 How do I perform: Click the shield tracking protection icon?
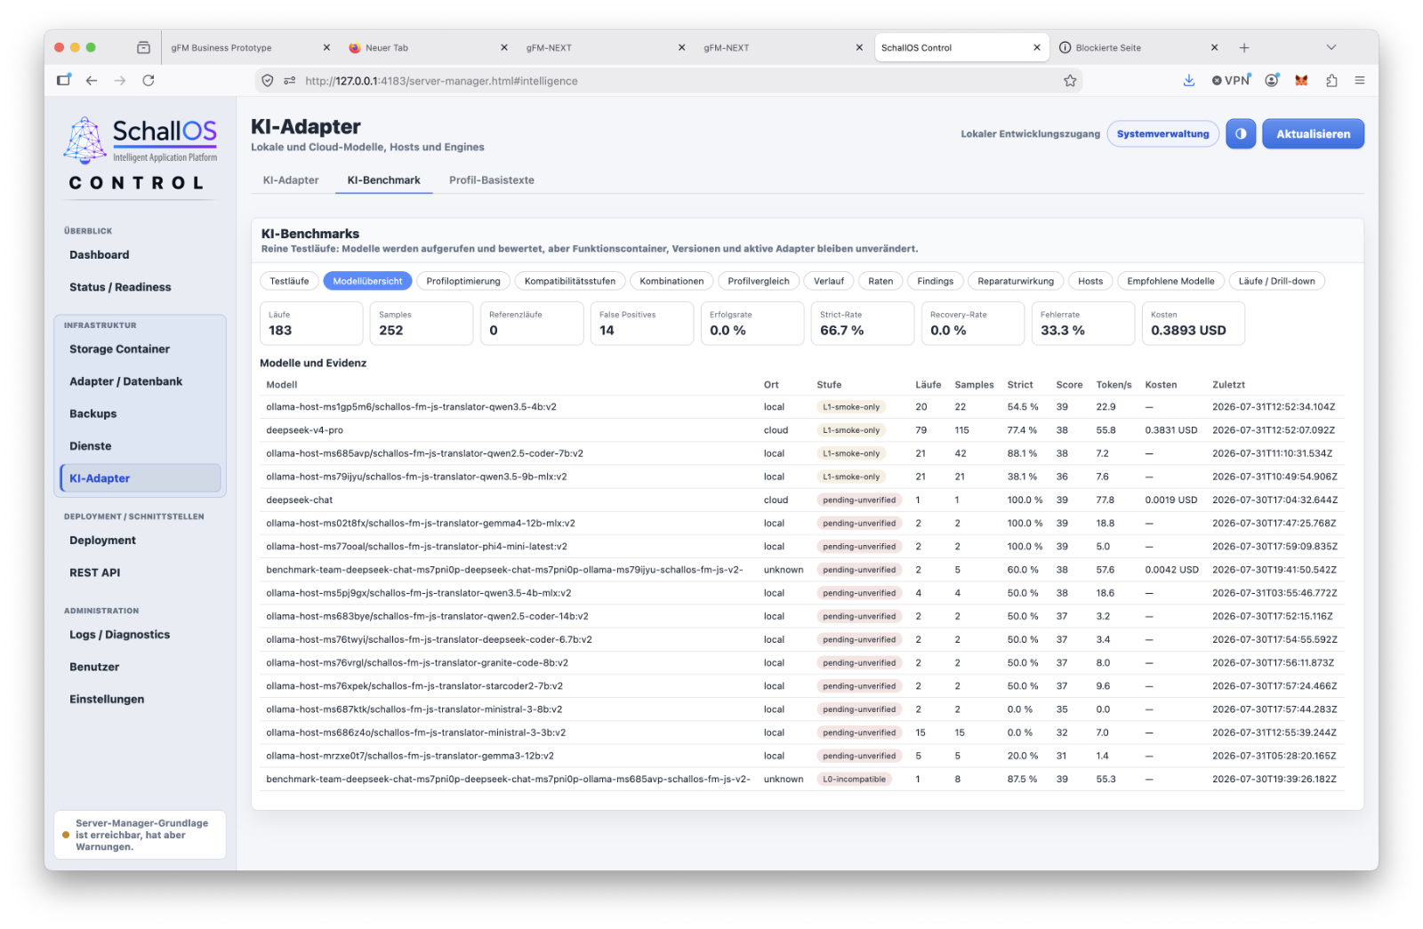267,81
